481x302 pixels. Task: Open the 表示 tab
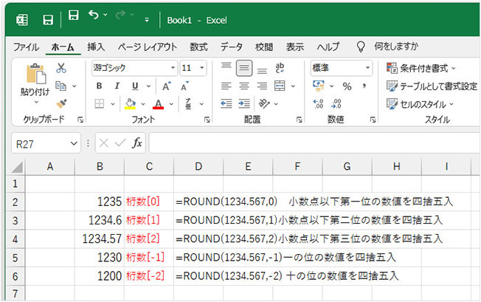295,47
